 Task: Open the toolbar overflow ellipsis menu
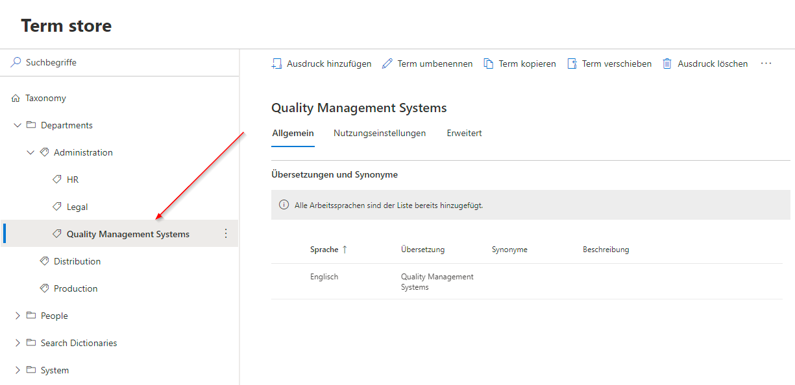(766, 64)
